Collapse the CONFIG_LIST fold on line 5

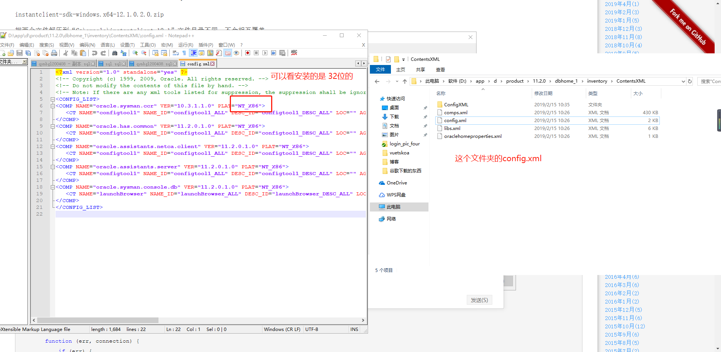(53, 99)
